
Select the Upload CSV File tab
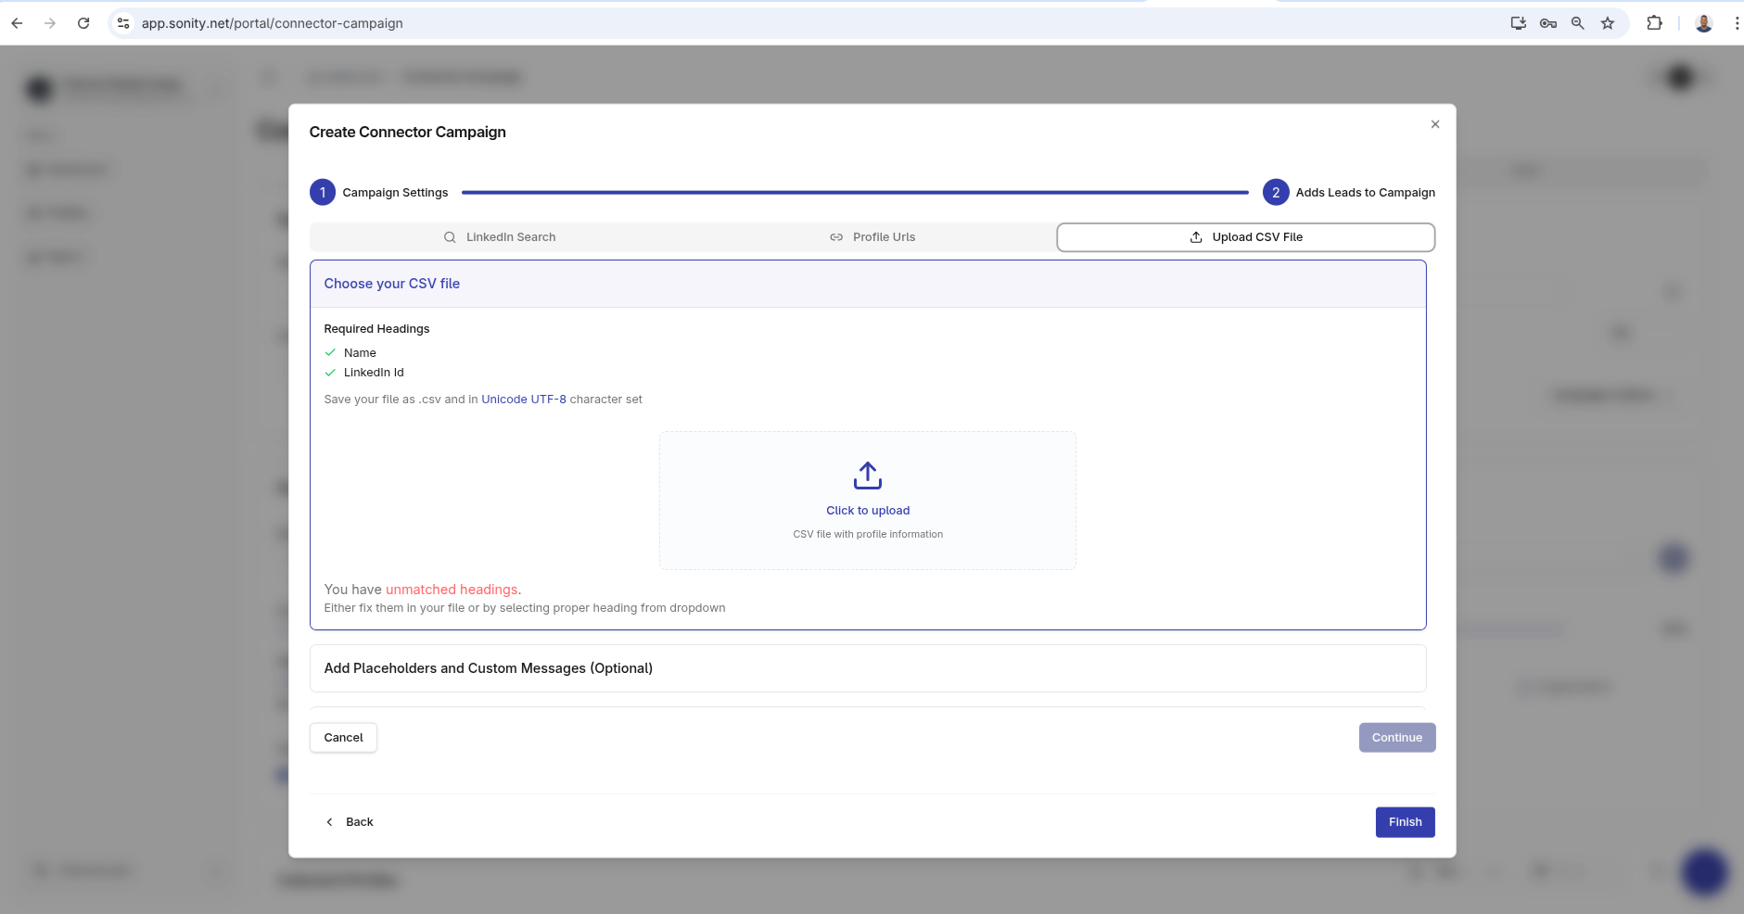tap(1245, 237)
